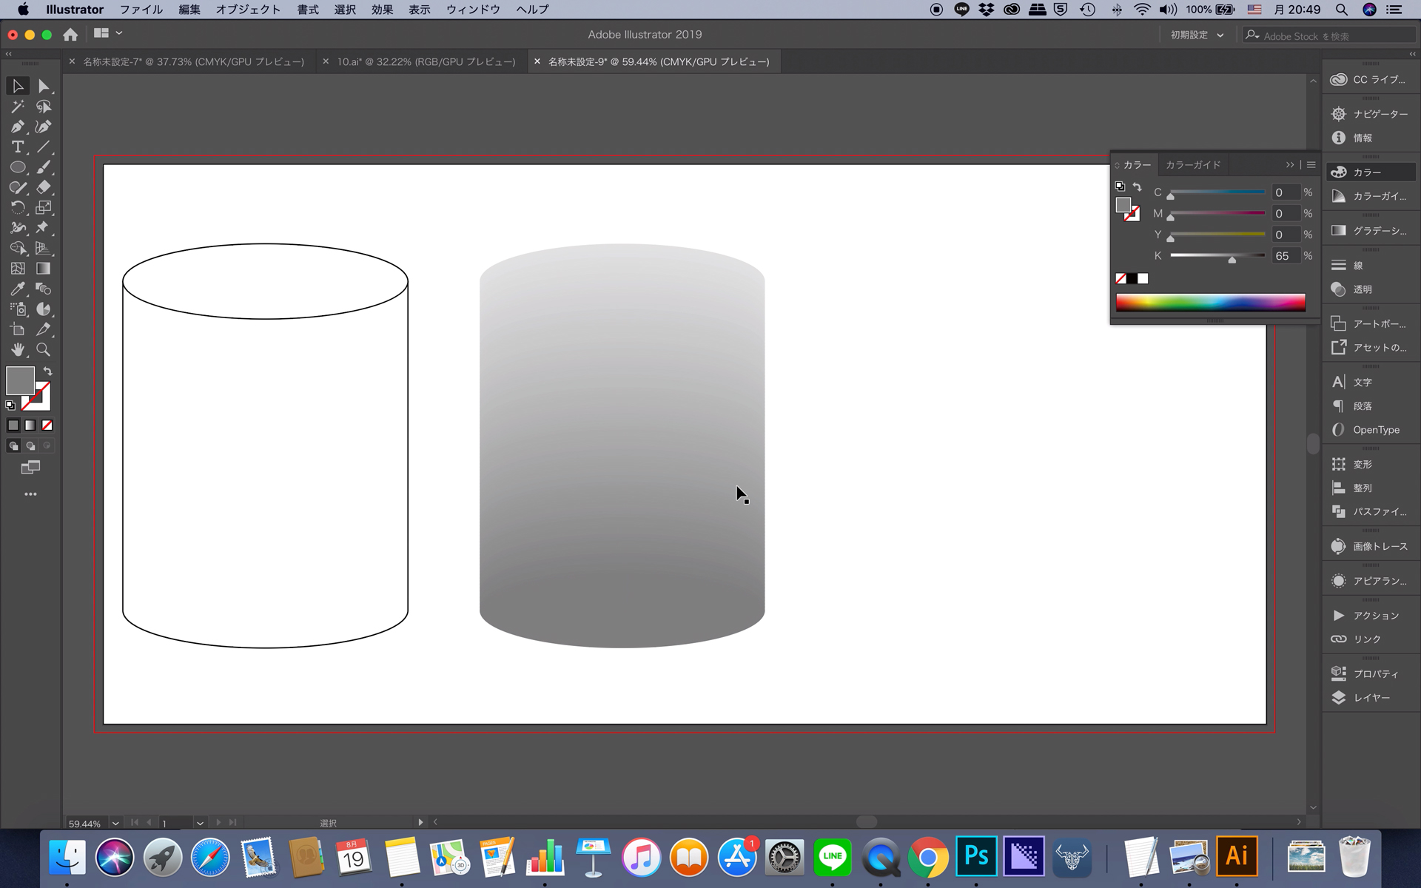Select the Type tool
Screen dimensions: 1421x888
point(17,147)
